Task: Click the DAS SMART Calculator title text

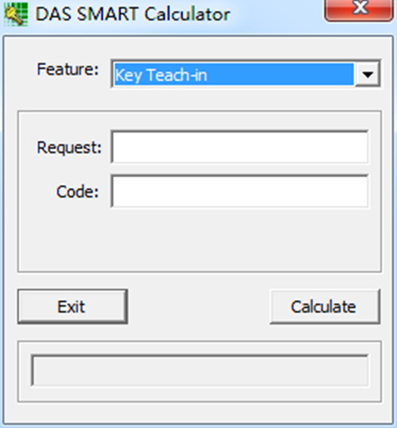Action: coord(133,14)
